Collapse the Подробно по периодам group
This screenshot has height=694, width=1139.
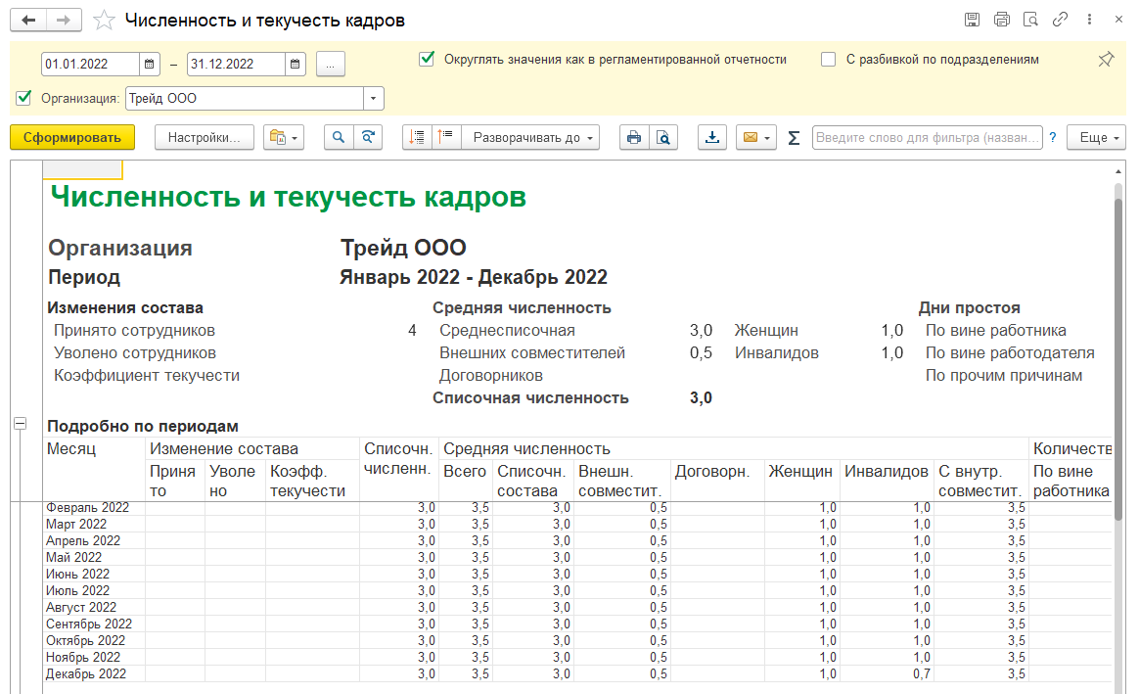pyautogui.click(x=20, y=423)
